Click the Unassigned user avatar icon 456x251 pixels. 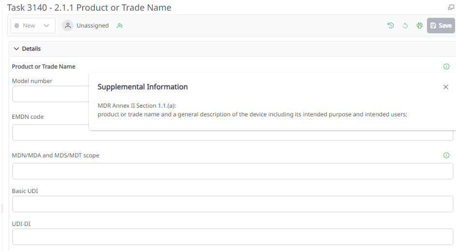pyautogui.click(x=68, y=26)
